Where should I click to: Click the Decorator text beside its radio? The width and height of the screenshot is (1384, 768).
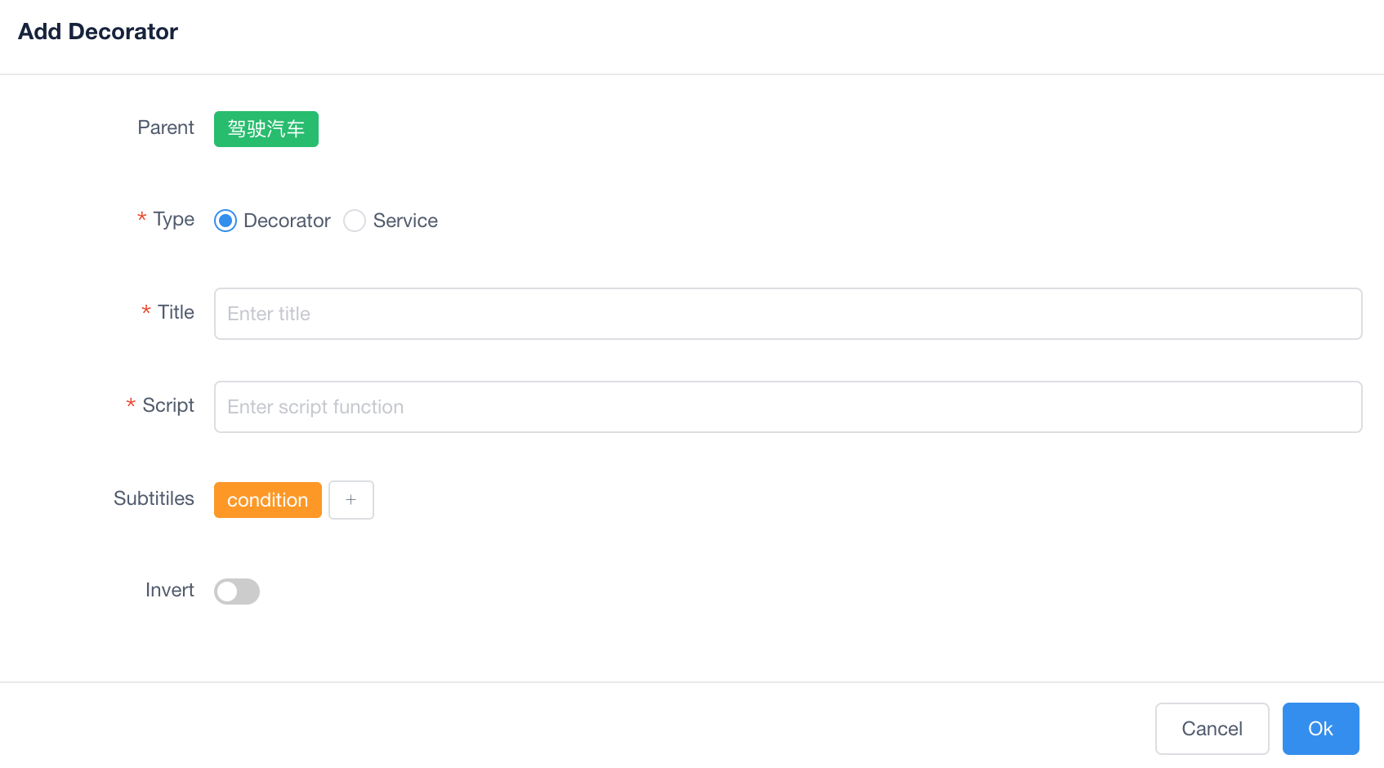click(287, 221)
